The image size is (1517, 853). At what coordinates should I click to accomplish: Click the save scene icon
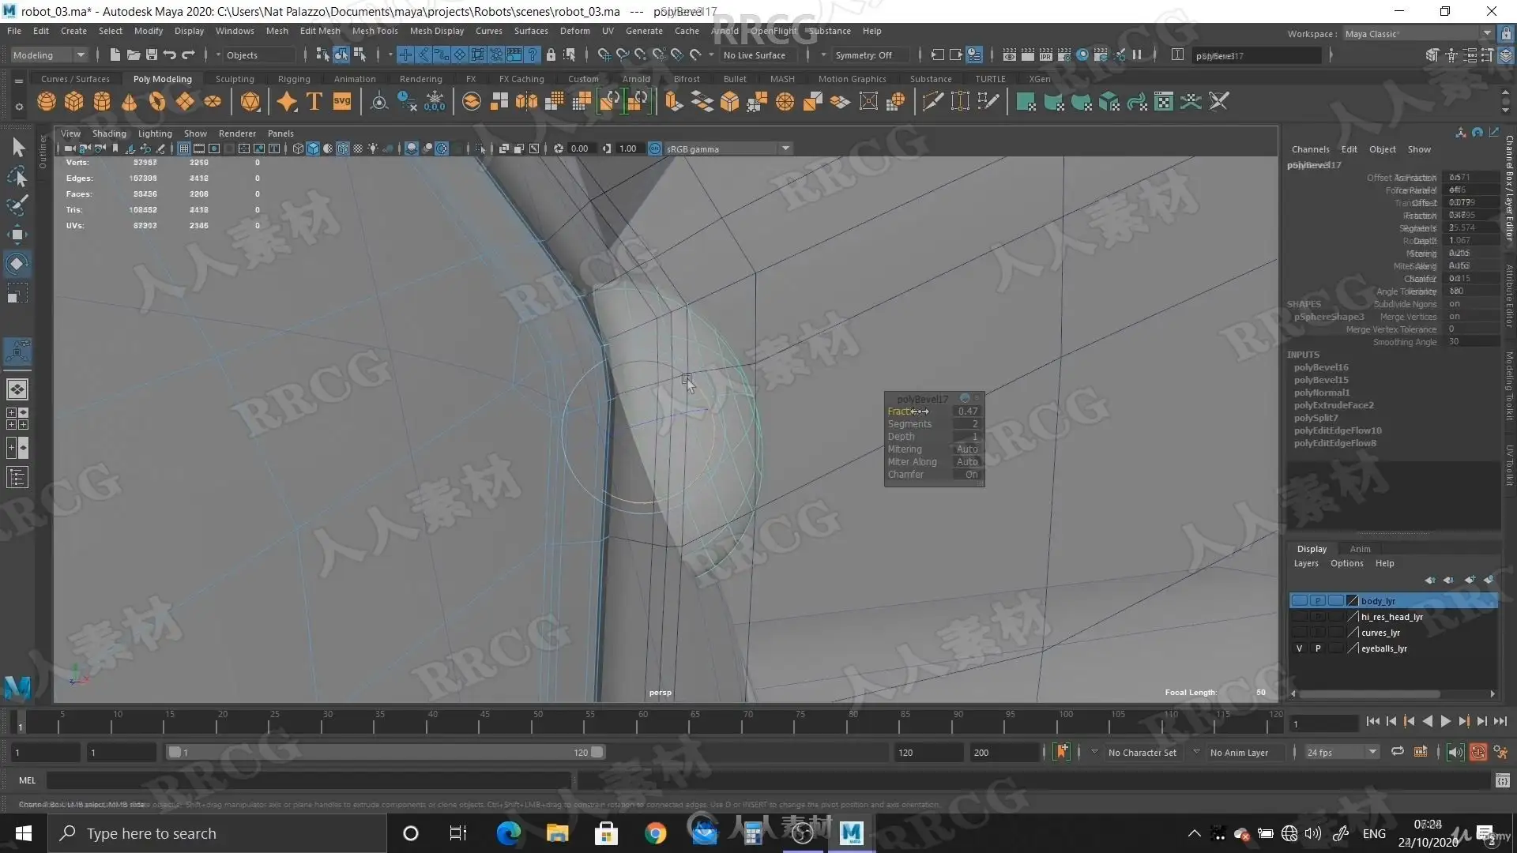click(x=151, y=54)
